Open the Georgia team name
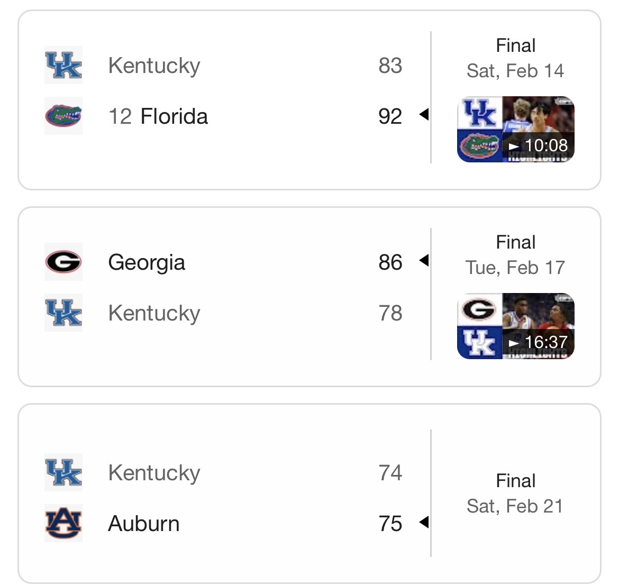 [147, 262]
